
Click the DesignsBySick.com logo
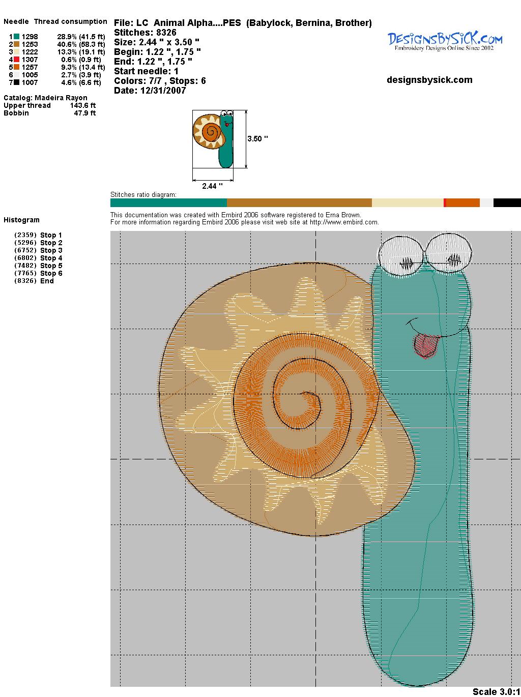tap(445, 41)
